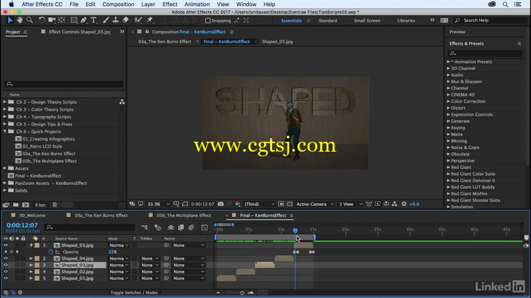The image size is (531, 298).
Task: Click the Shaped_05.jpg breadcrumb
Action: (x=277, y=42)
